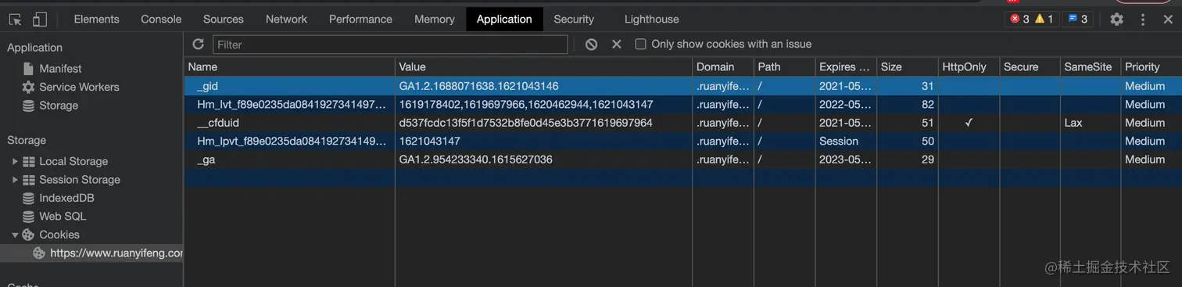Switch to the Network tab

coord(286,20)
